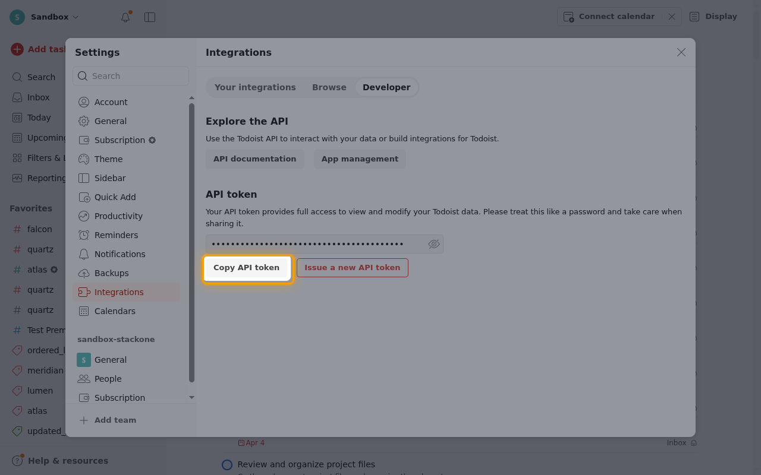Screen dimensions: 761x475
Task: Click the Add task plus icon
Action: point(17,49)
